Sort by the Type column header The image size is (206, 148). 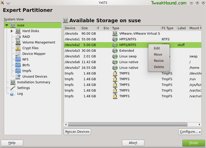tap(136, 28)
